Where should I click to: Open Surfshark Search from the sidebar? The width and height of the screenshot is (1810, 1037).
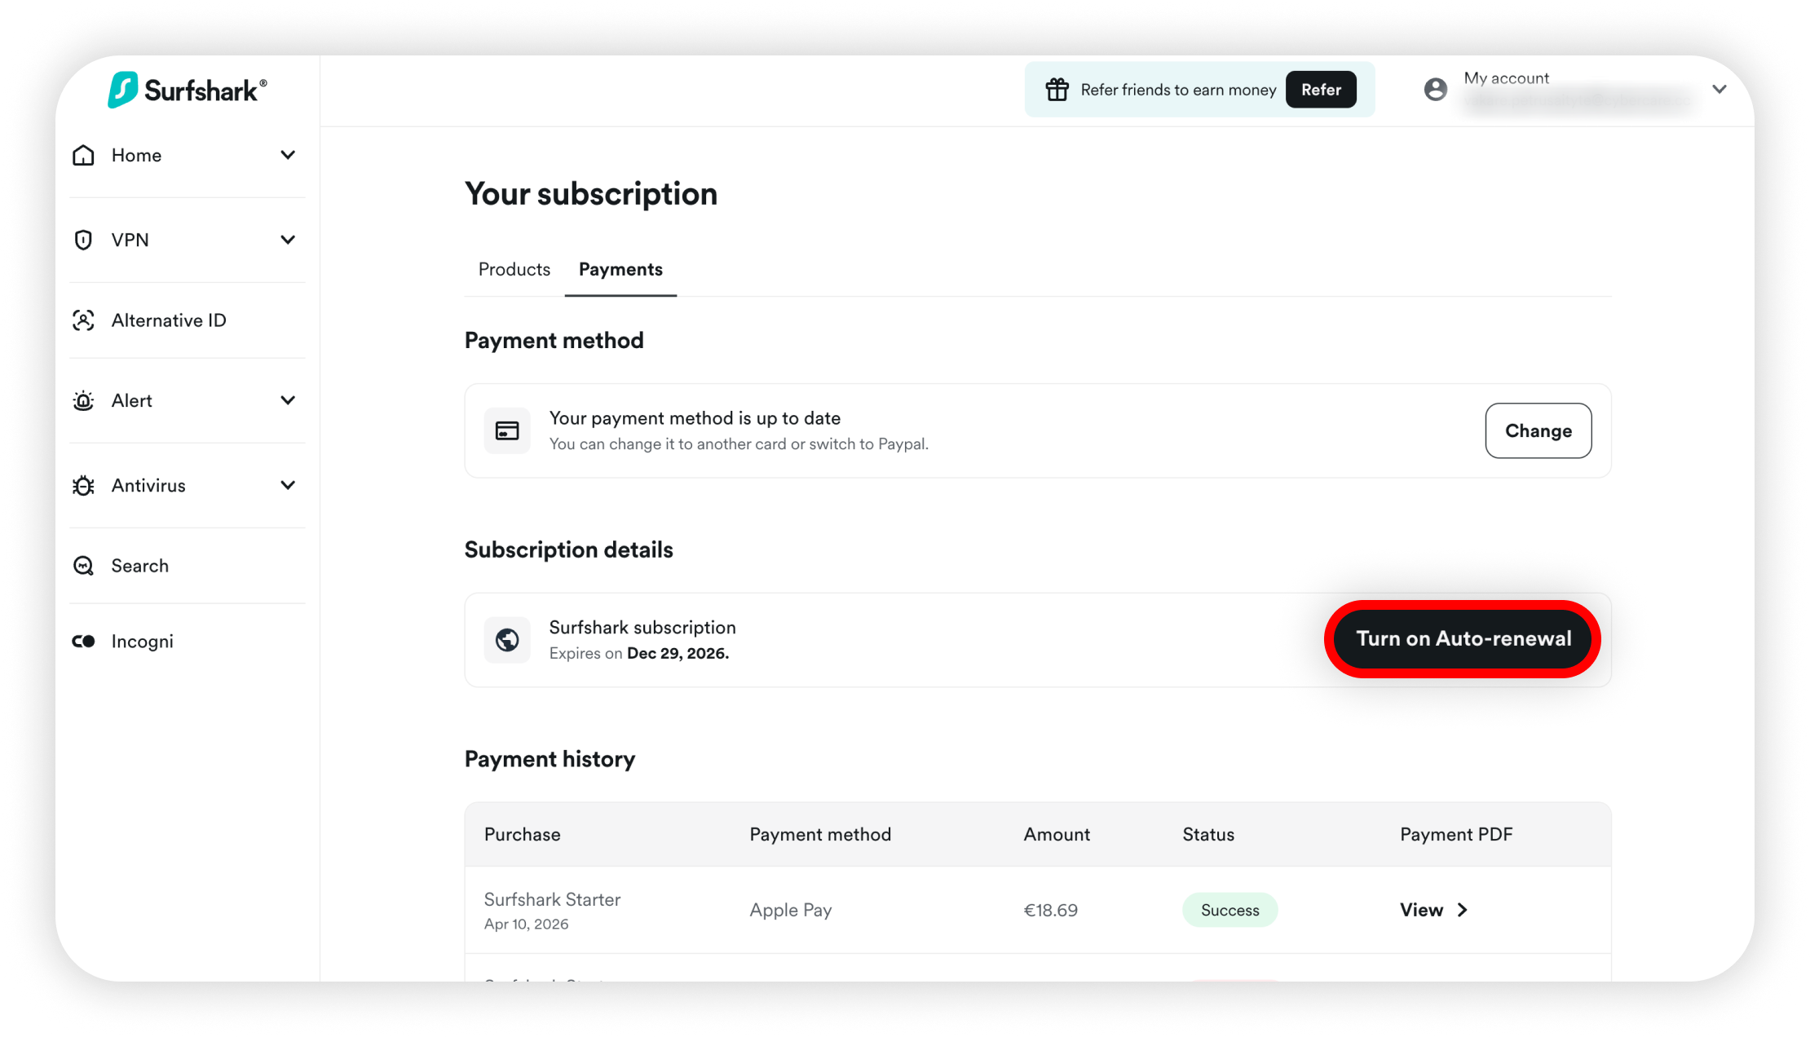pos(139,566)
